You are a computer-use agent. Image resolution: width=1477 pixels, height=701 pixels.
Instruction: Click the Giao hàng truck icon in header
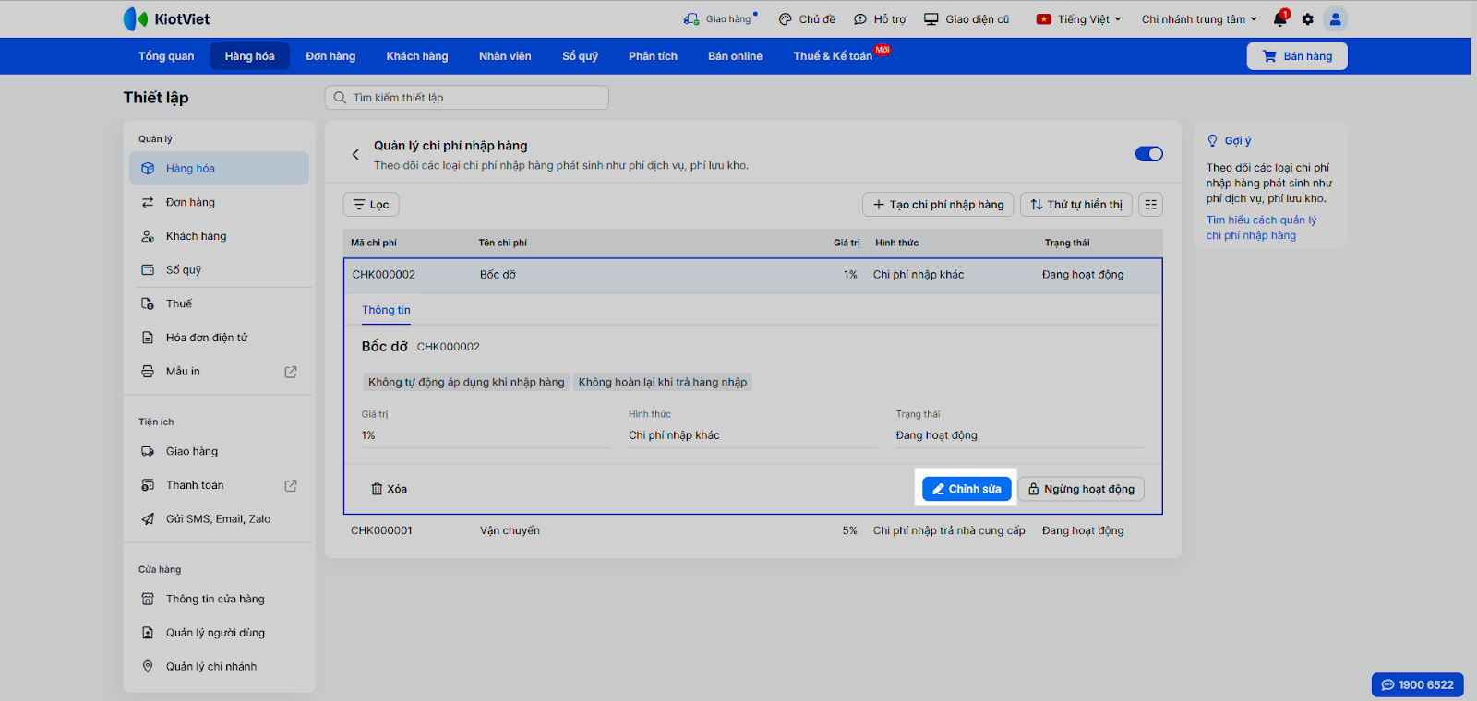point(691,18)
